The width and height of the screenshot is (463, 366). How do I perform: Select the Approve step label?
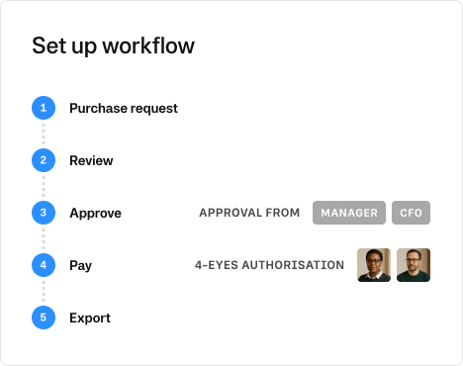point(95,214)
